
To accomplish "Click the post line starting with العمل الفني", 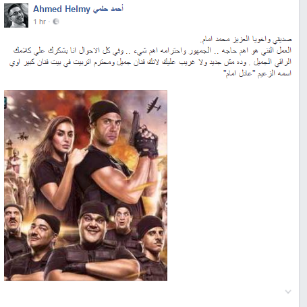I will click(152, 50).
